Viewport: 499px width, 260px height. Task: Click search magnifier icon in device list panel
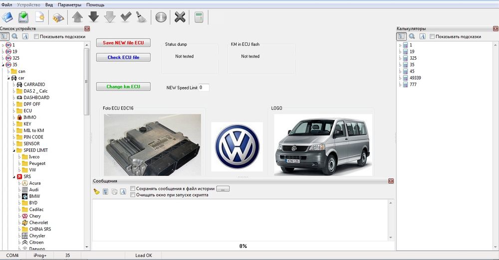(14, 36)
